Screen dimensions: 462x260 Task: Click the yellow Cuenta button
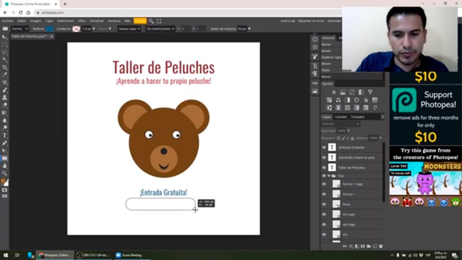[140, 21]
